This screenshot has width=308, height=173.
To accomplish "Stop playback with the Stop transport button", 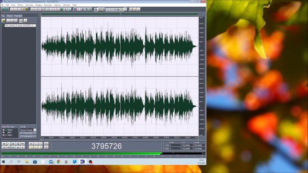I will (4, 144).
